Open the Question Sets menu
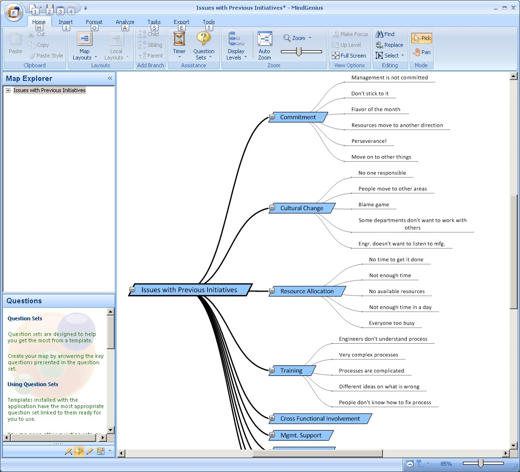The height and width of the screenshot is (472, 520). tap(203, 46)
